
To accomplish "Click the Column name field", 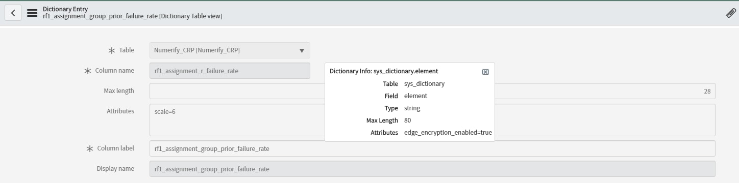I will [x=230, y=71].
